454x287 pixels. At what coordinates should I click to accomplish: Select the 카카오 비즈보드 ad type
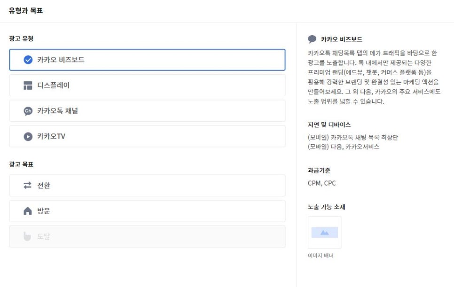pyautogui.click(x=148, y=60)
